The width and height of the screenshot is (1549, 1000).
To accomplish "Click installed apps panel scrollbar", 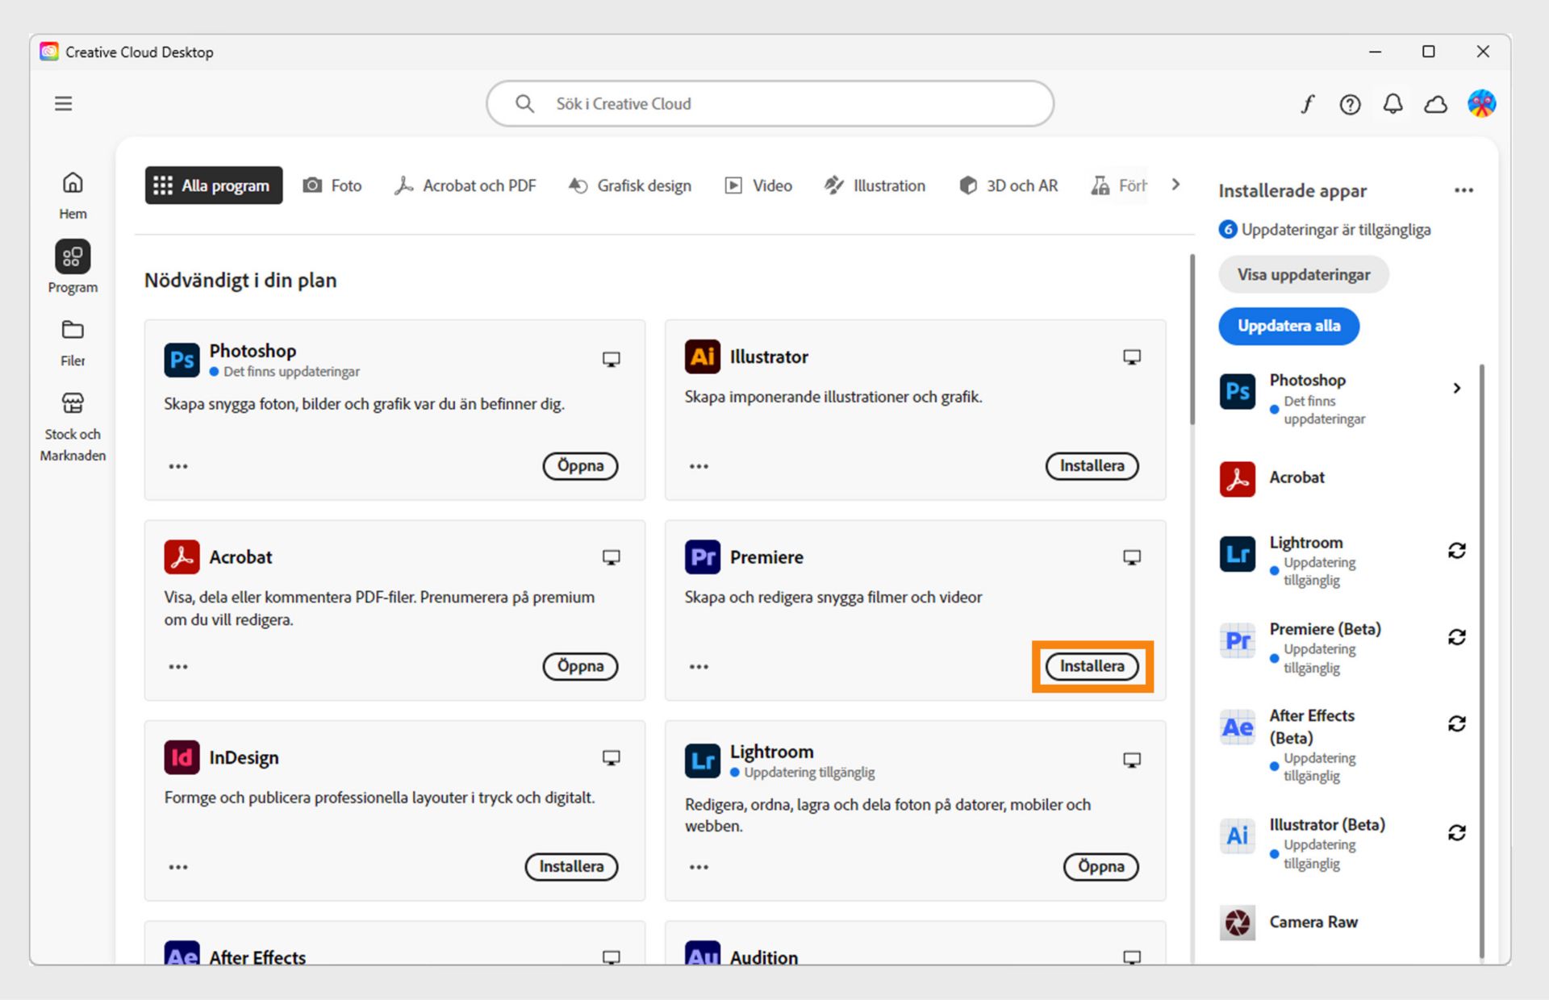I will click(x=1481, y=661).
